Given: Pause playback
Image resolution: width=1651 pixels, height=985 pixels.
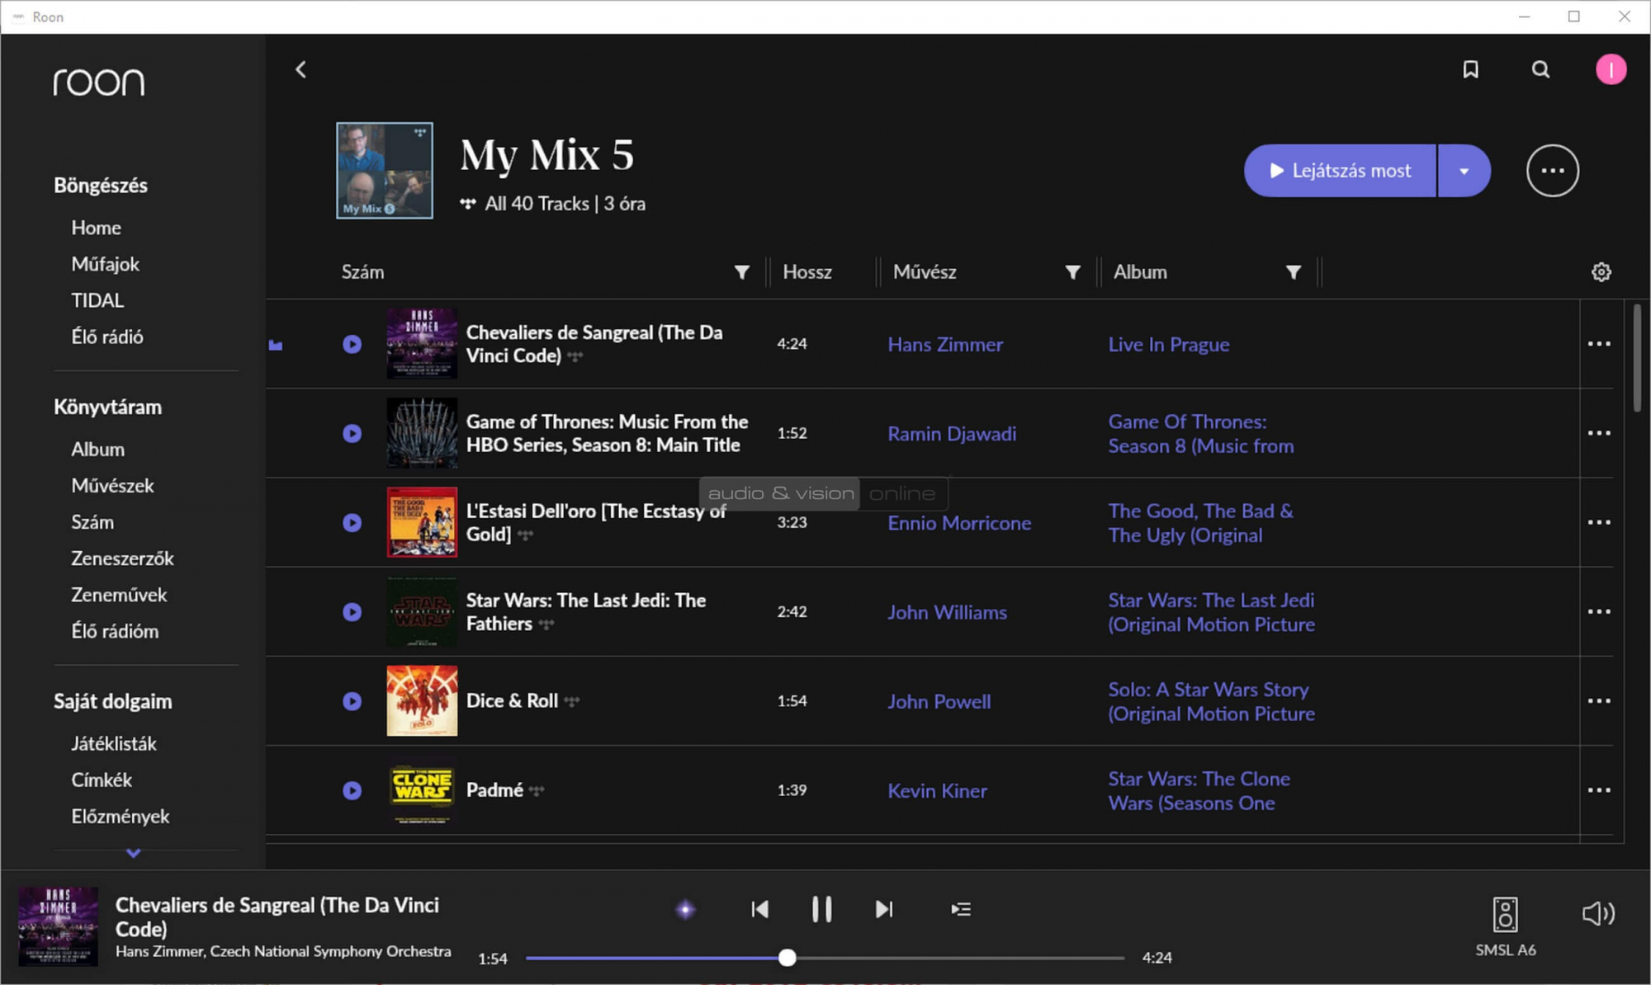Looking at the screenshot, I should tap(821, 909).
